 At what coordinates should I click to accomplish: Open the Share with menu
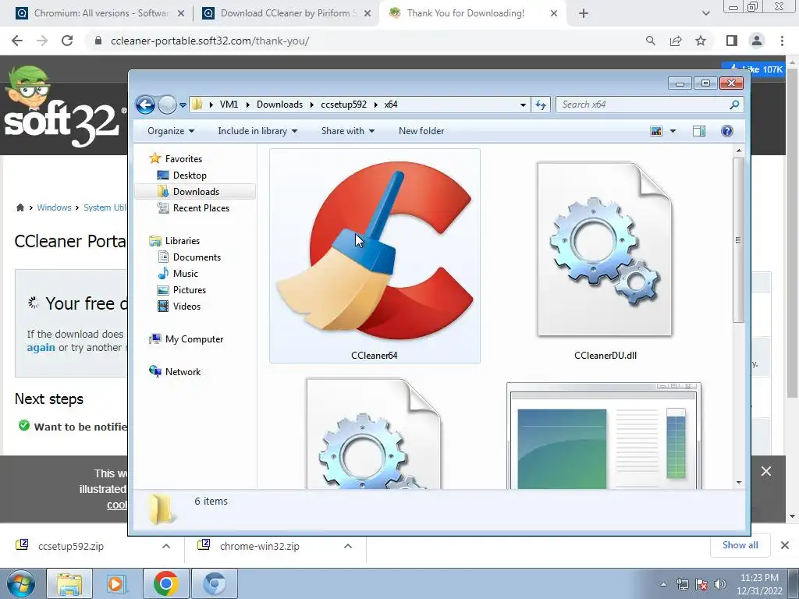347,131
